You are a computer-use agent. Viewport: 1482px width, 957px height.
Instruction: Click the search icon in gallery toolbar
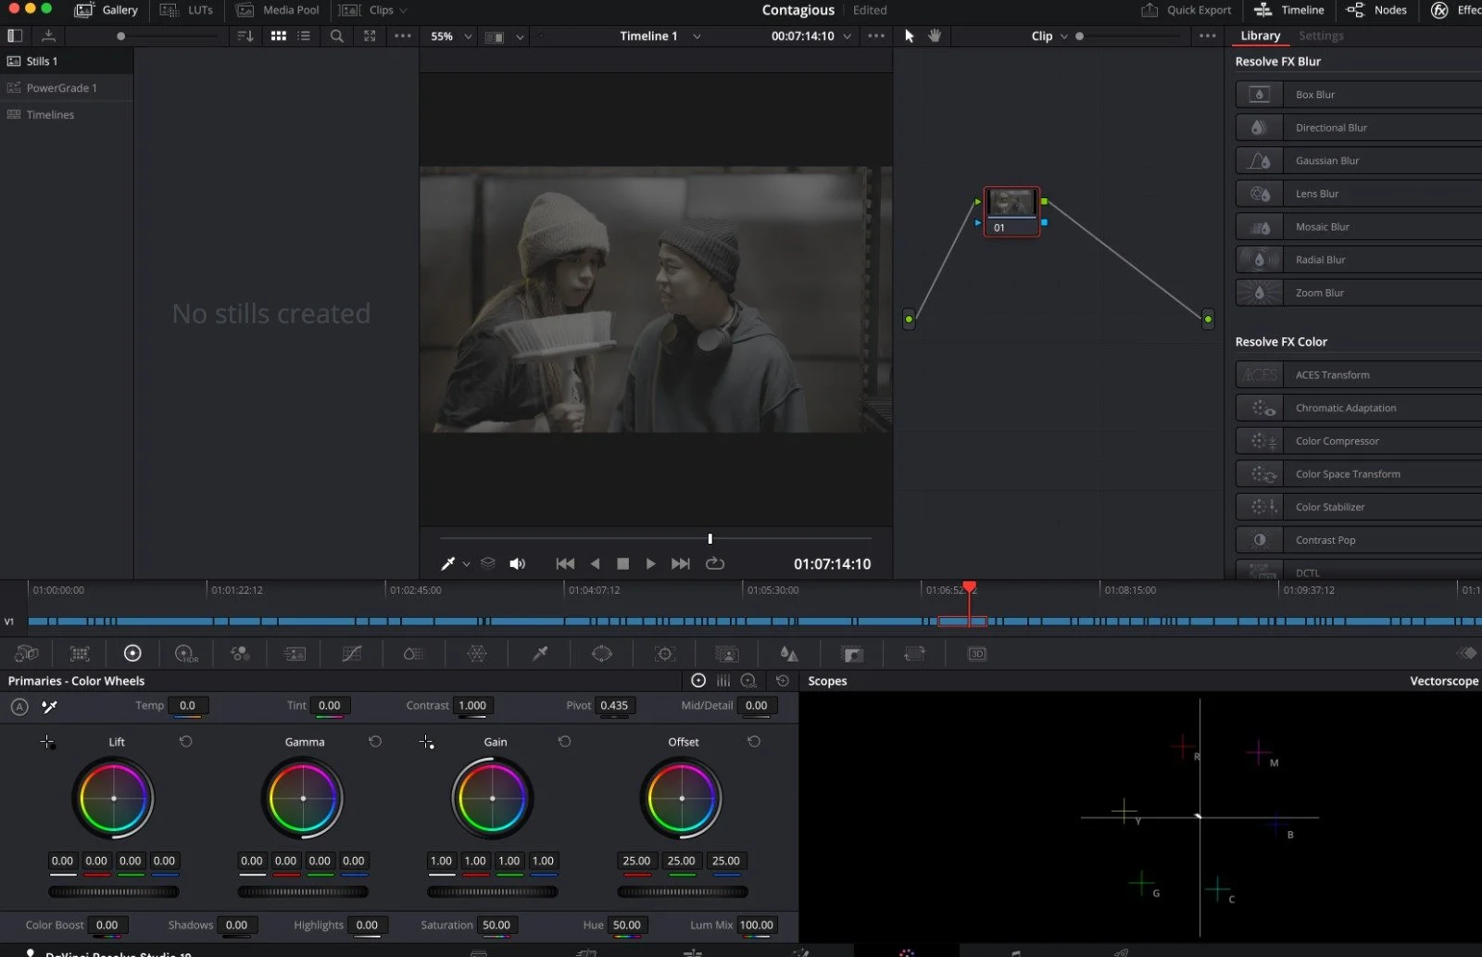pyautogui.click(x=337, y=36)
